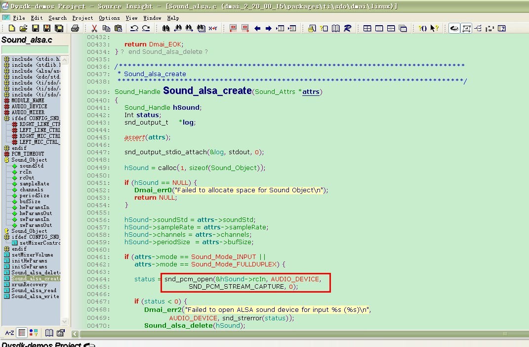Viewport: 529px width, 347px height.
Task: Open Browse Project Symbols book icon in toolbar
Action: pyautogui.click(x=336, y=28)
